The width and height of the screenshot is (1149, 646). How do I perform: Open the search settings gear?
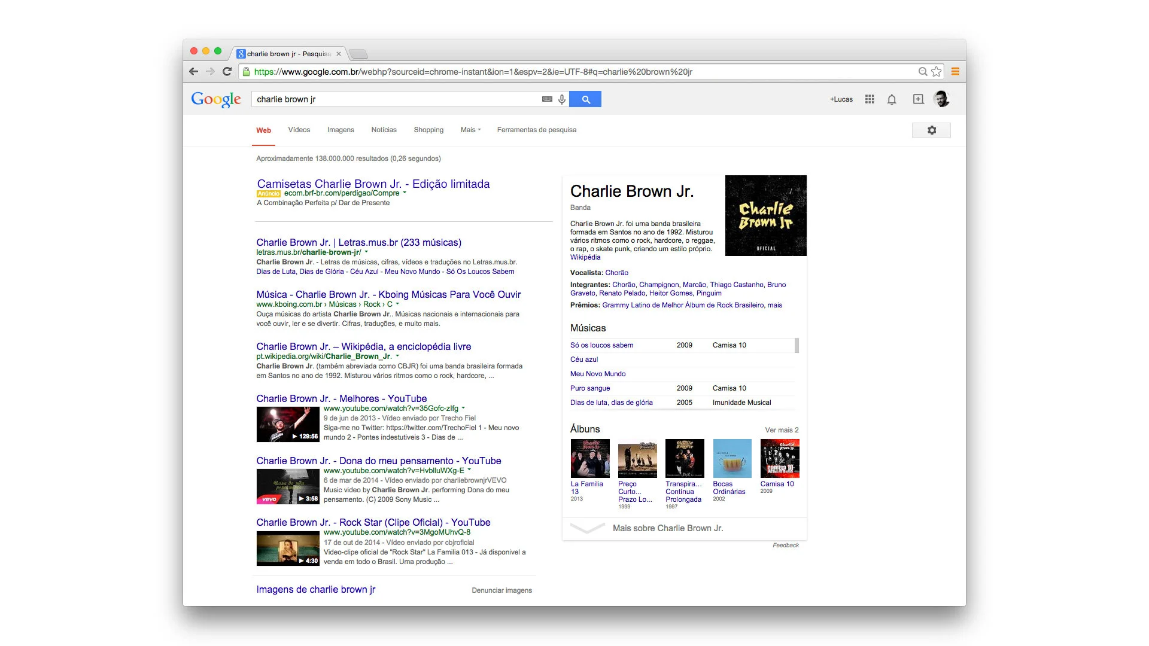pyautogui.click(x=931, y=130)
